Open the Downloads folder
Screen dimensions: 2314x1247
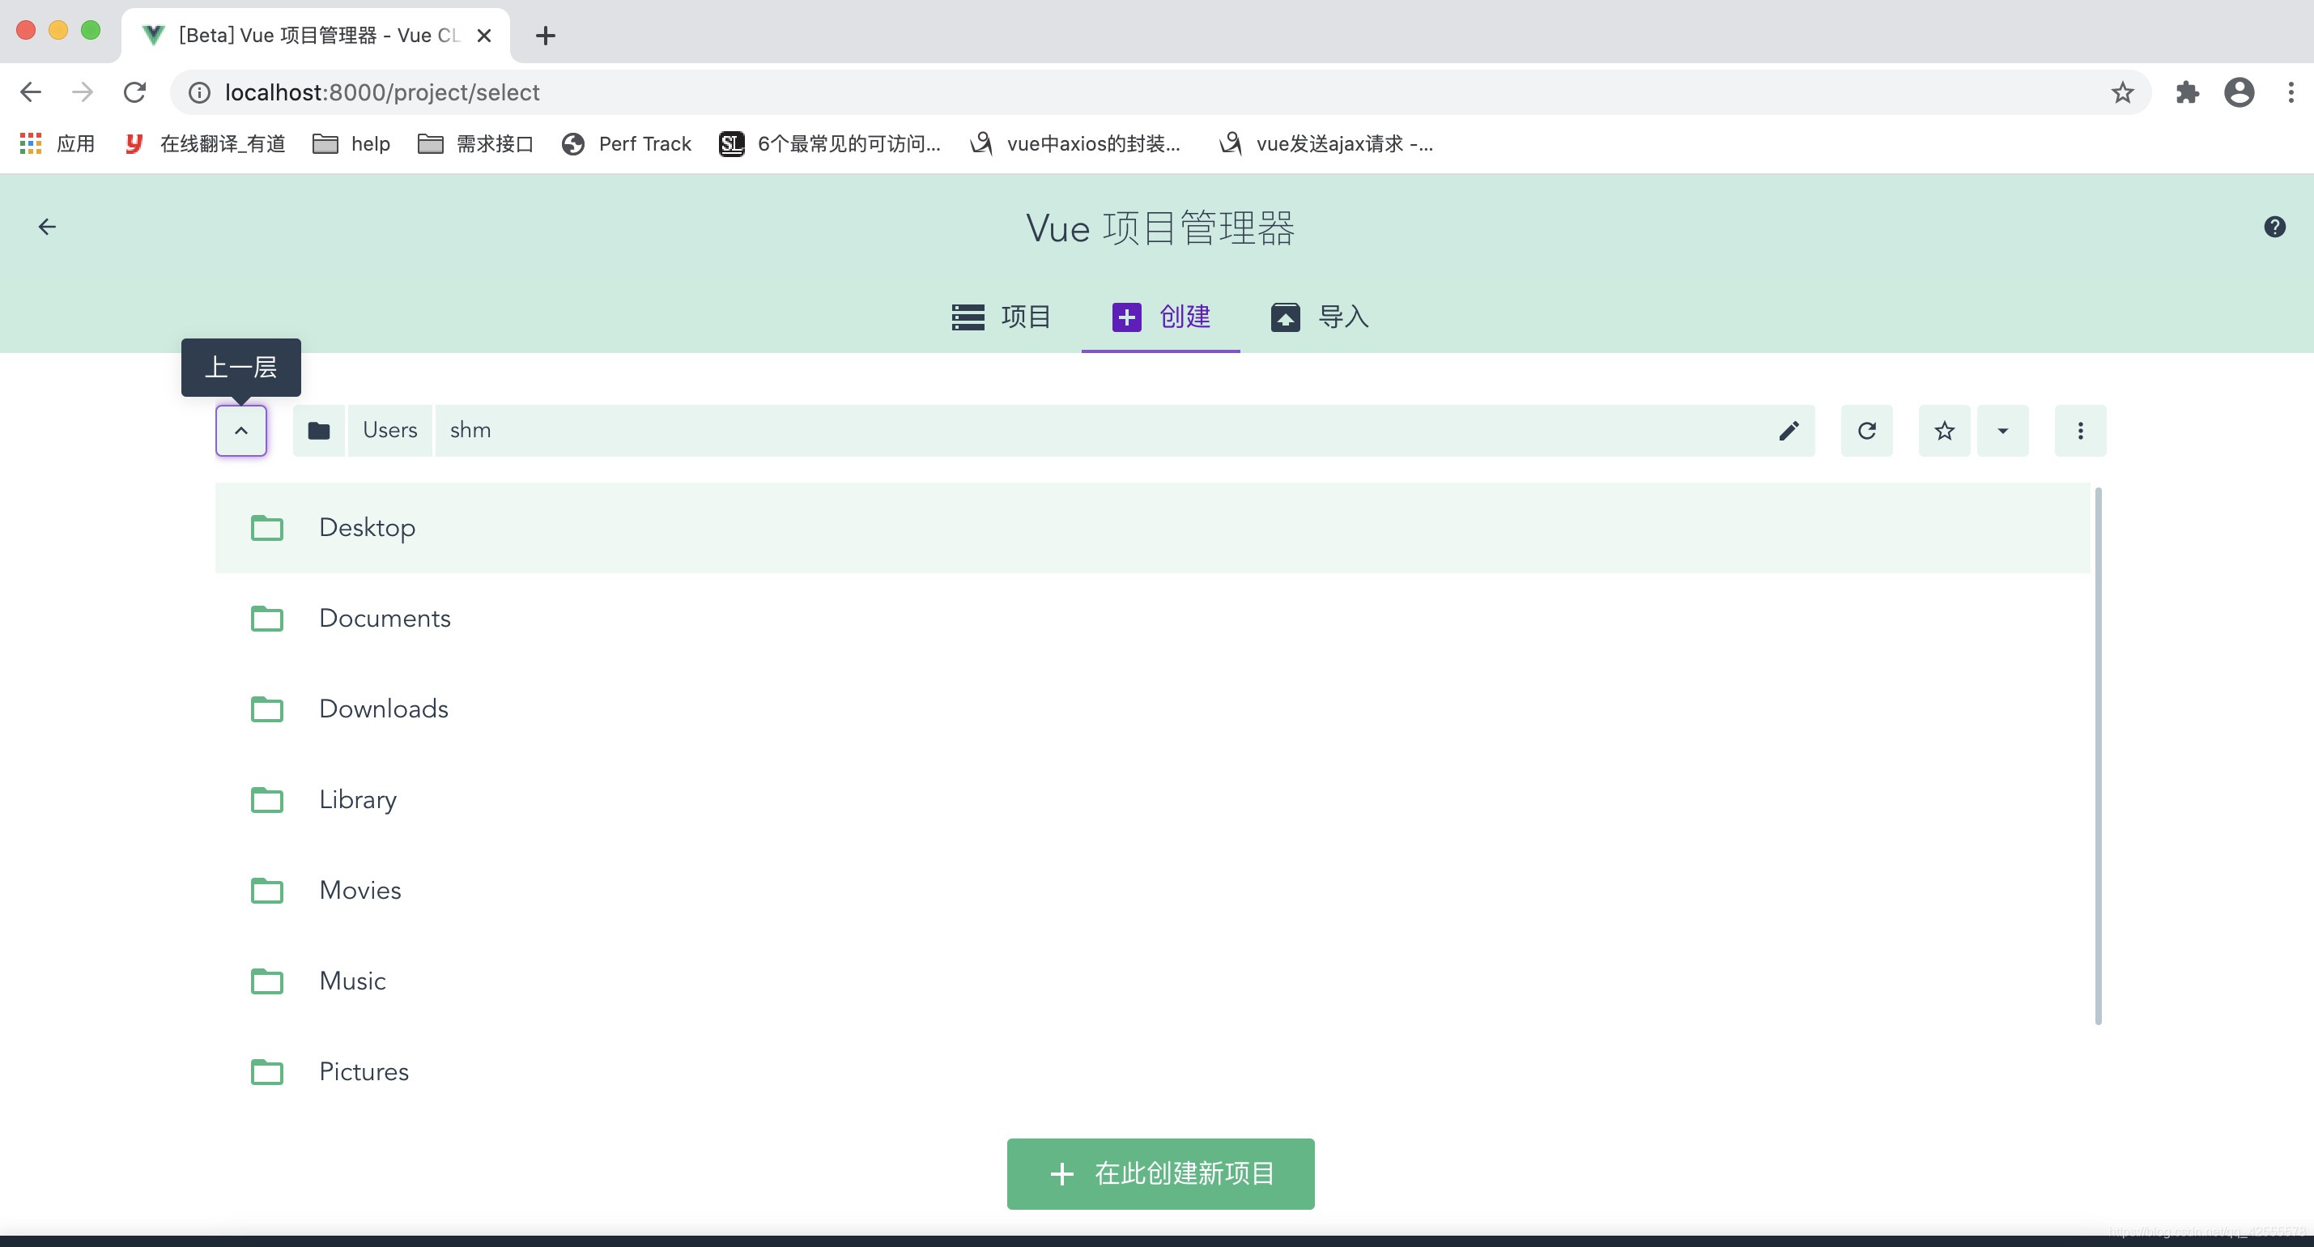pyautogui.click(x=384, y=709)
